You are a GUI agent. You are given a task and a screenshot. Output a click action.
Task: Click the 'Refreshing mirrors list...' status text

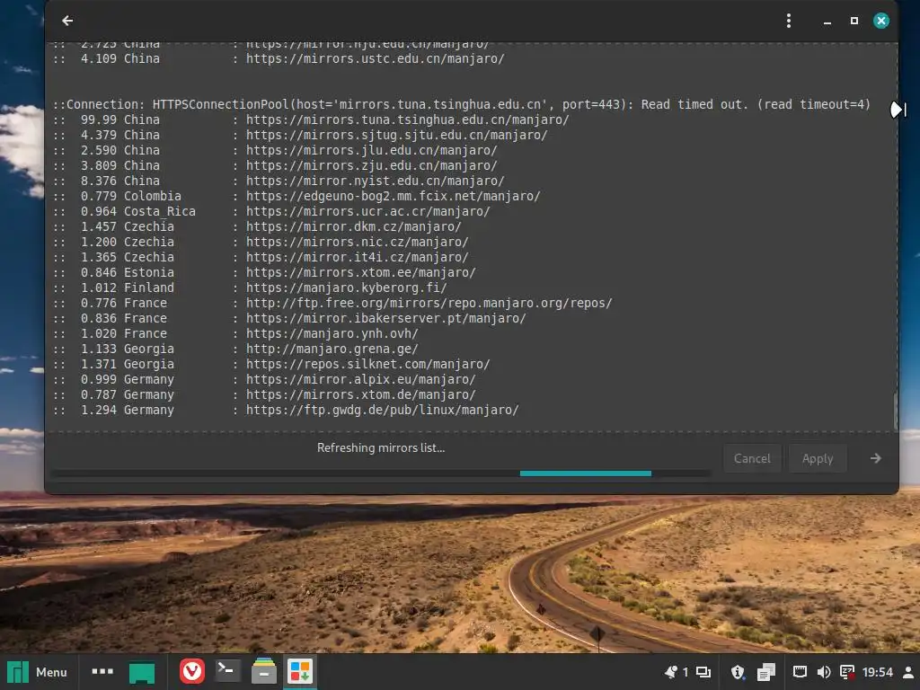tap(381, 447)
